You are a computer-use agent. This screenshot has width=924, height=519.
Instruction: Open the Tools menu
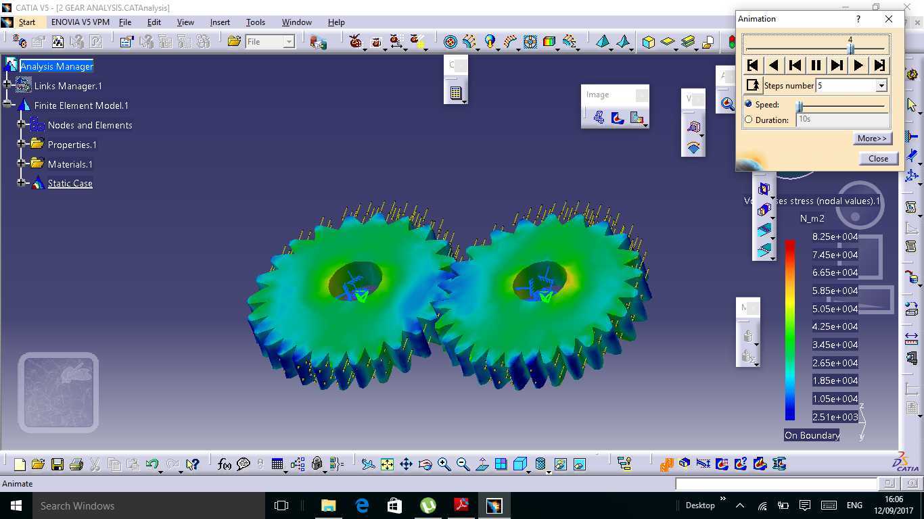click(x=256, y=22)
